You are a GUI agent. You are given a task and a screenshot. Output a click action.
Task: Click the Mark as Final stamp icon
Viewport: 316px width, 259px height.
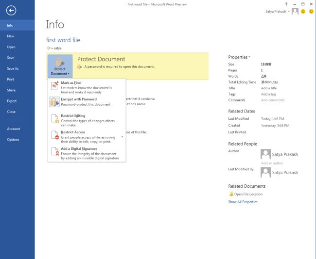[x=55, y=85]
